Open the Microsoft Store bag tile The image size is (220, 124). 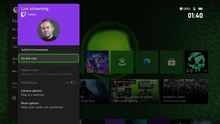(x=171, y=62)
